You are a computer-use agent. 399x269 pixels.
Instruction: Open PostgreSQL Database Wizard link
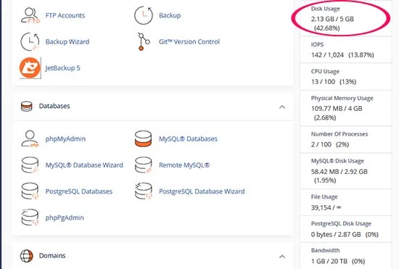click(x=202, y=191)
